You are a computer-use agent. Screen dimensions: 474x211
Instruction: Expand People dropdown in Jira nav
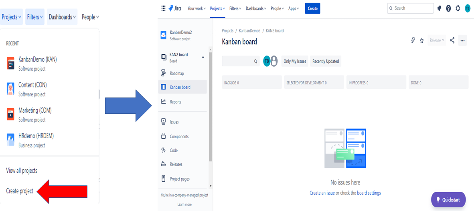277,8
